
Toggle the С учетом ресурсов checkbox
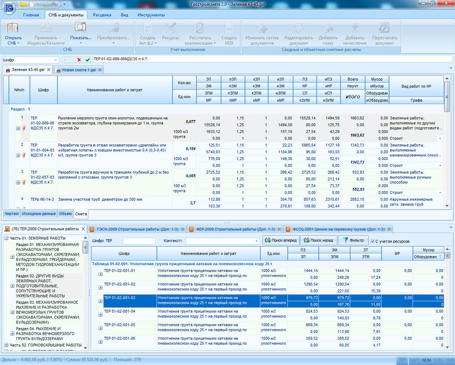click(373, 241)
